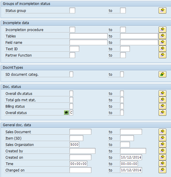Click the Sales Document from field
This screenshot has width=171, height=177.
80,132
